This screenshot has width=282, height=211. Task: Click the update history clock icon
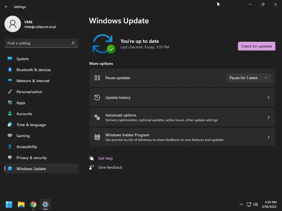(97, 98)
